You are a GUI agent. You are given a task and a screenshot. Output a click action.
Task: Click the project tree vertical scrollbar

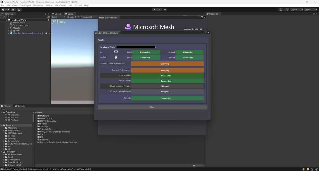(x=33, y=117)
